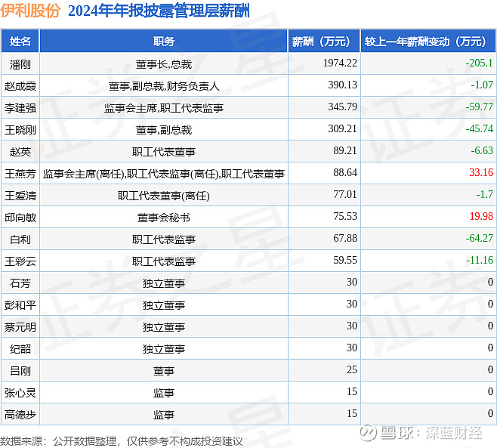This screenshot has width=497, height=448.
Task: Click the change value -11.16
Action: click(479, 260)
